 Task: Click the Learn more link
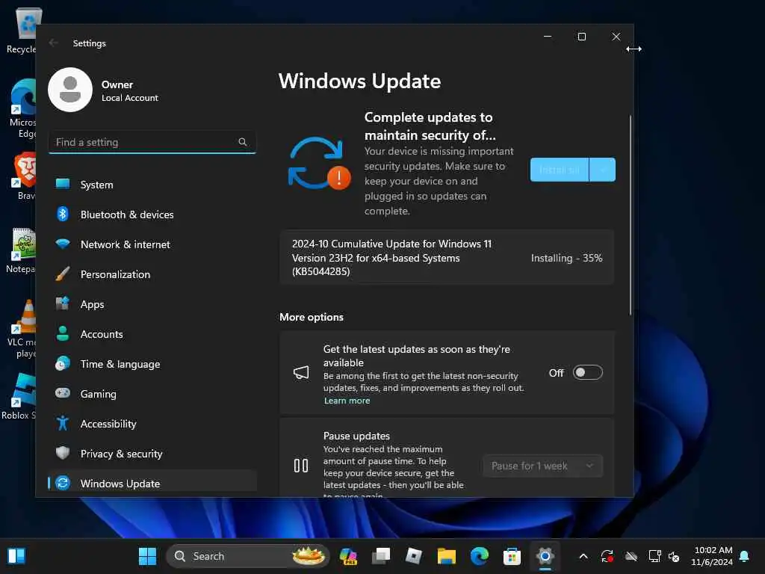(347, 401)
